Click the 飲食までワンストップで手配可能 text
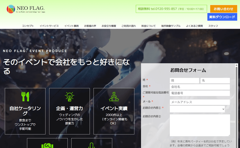Viewport: 240px width, 148px height. pos(25,125)
